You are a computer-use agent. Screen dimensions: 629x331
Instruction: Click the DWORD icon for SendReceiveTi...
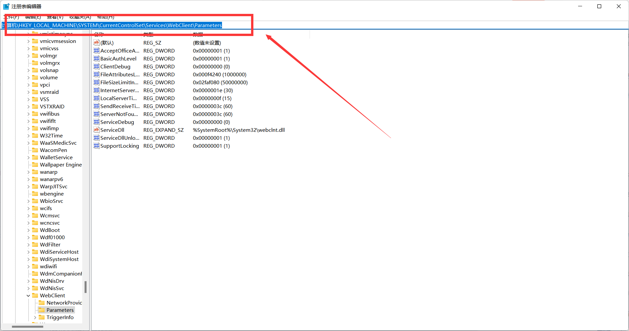coord(96,106)
